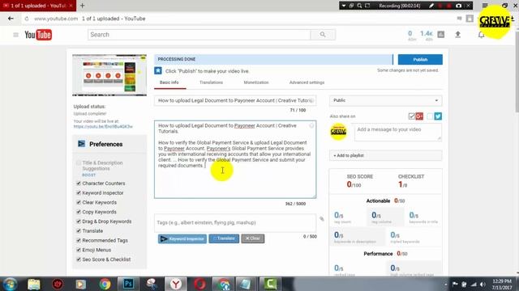Click the recorder pencil annotate icon
This screenshot has width=519, height=291.
point(431,6)
